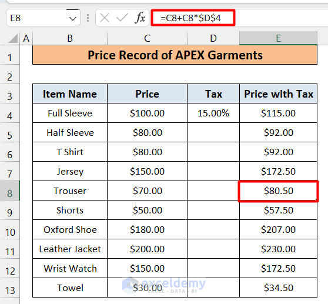
Task: Select the 'Jersey' cell
Action: (70, 171)
